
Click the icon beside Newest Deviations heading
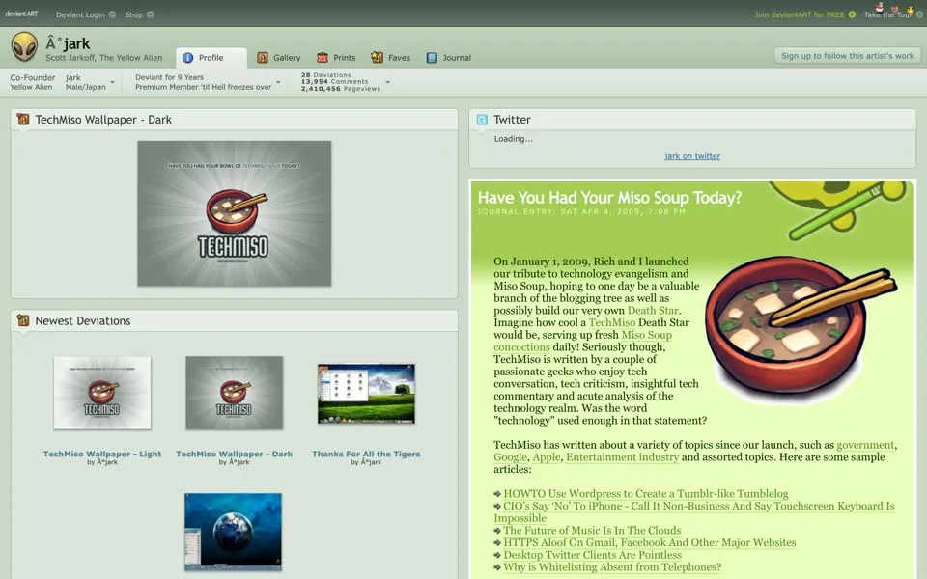23,320
